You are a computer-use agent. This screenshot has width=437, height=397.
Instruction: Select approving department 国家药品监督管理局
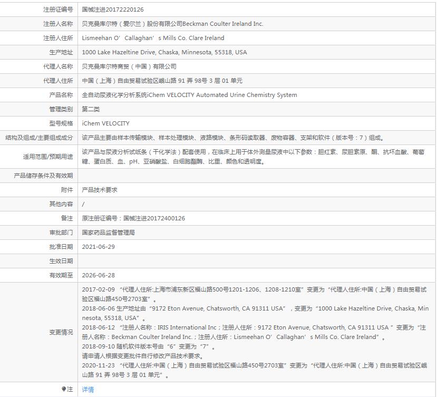pos(109,232)
